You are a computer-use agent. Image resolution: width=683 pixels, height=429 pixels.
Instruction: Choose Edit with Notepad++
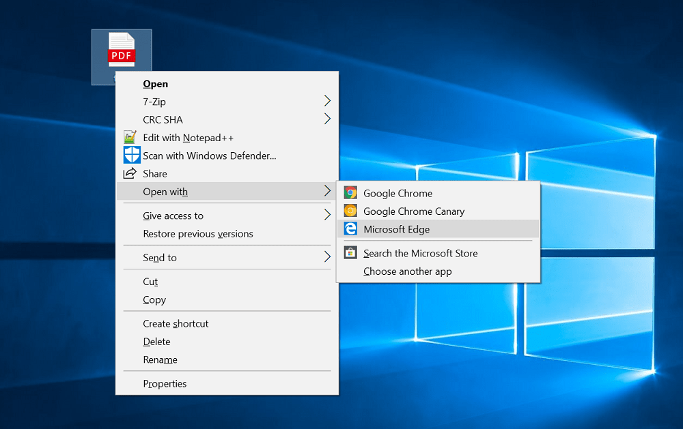coord(227,138)
